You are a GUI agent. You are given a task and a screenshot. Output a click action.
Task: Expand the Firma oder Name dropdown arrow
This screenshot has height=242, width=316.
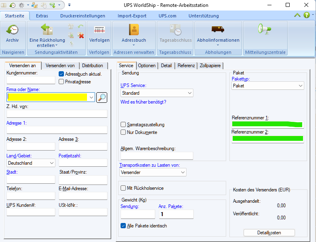[x=91, y=97]
